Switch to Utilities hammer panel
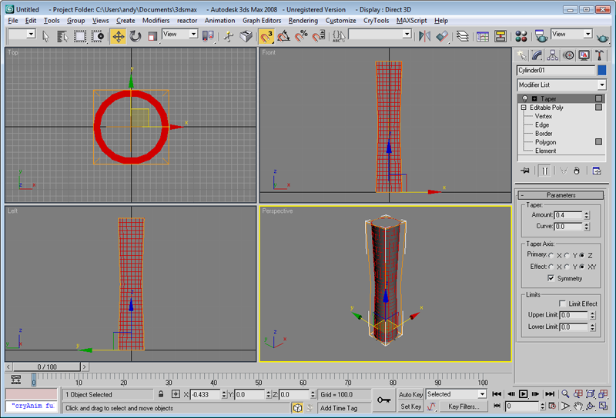 599,55
